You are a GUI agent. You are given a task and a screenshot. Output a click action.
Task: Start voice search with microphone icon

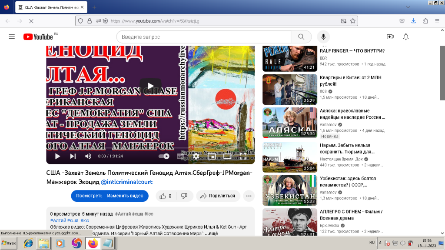(323, 37)
